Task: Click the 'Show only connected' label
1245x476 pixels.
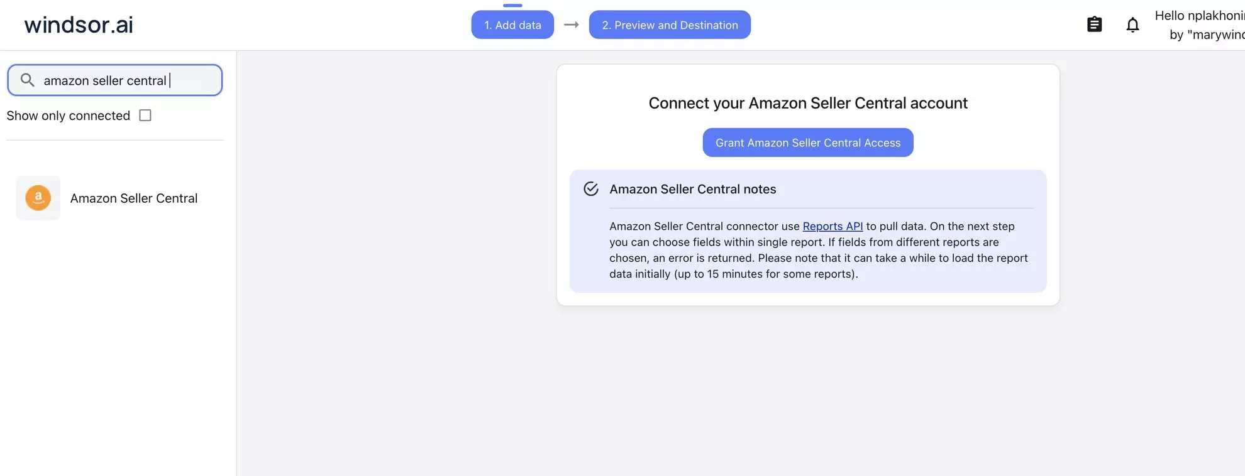Action: (x=68, y=115)
